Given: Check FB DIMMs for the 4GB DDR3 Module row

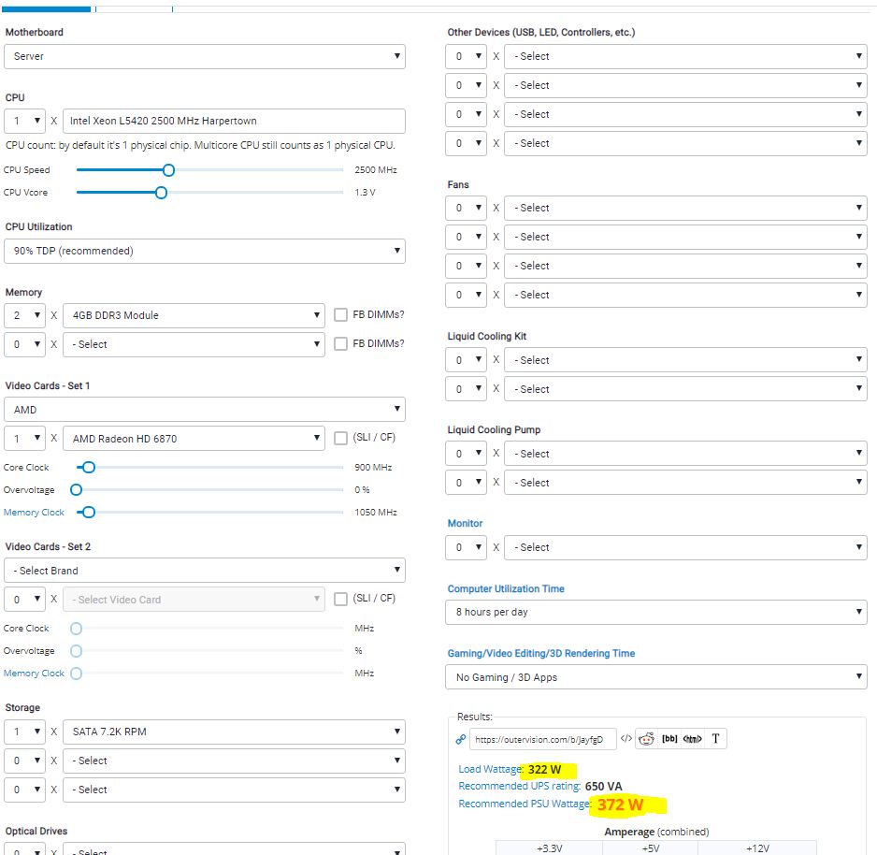Looking at the screenshot, I should [x=340, y=315].
